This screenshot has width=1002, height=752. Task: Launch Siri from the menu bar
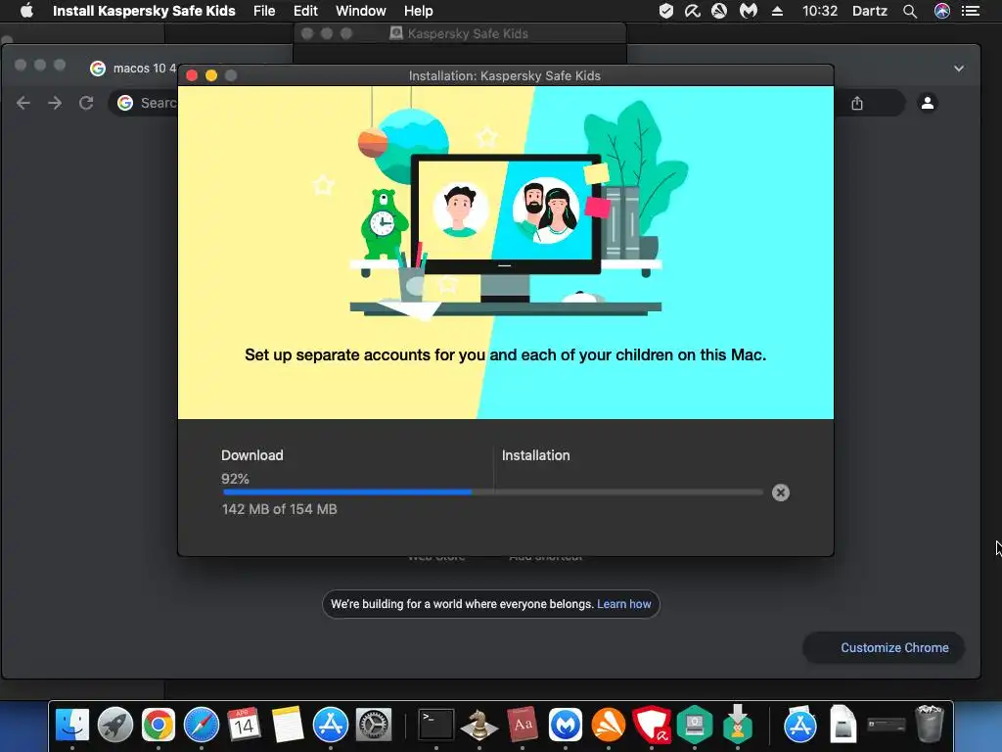[x=942, y=11]
